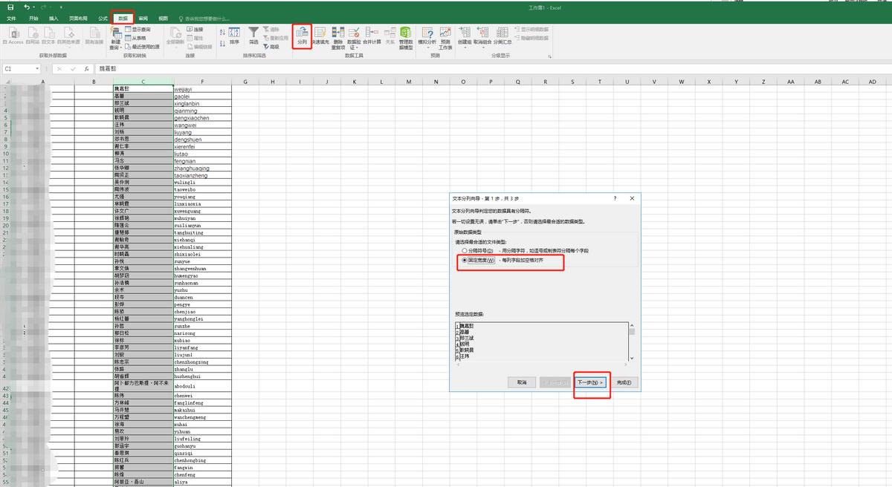Open the 页面布局 ribbon tab
The width and height of the screenshot is (892, 487).
pos(77,18)
